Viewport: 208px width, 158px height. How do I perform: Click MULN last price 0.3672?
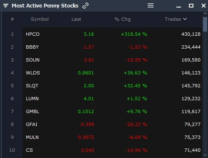tap(86, 137)
